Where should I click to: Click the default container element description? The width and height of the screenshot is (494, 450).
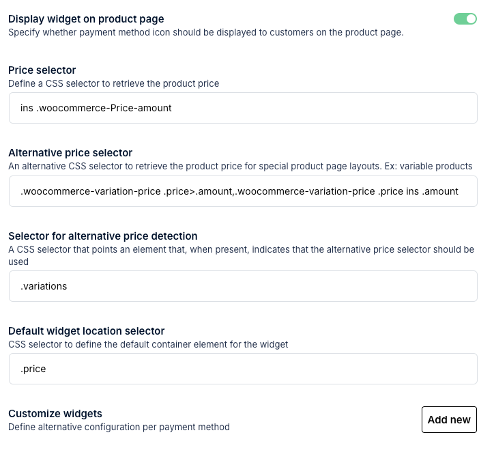[x=148, y=344]
